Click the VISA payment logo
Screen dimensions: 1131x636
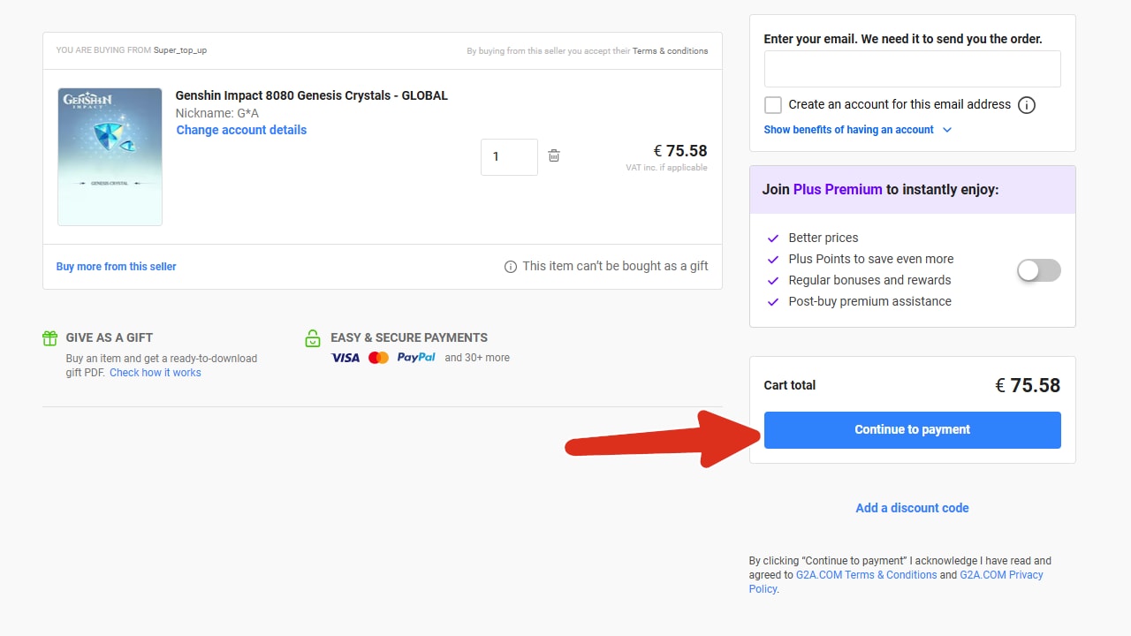tap(345, 358)
